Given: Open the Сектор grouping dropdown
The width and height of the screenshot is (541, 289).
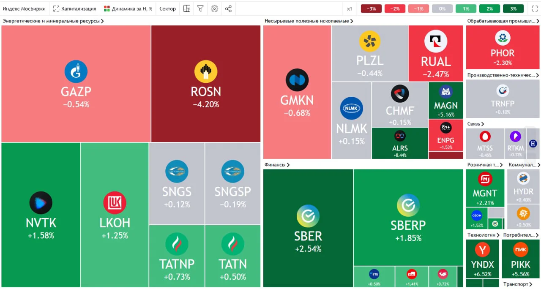Looking at the screenshot, I should (167, 8).
